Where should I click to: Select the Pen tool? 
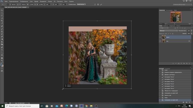2,47
